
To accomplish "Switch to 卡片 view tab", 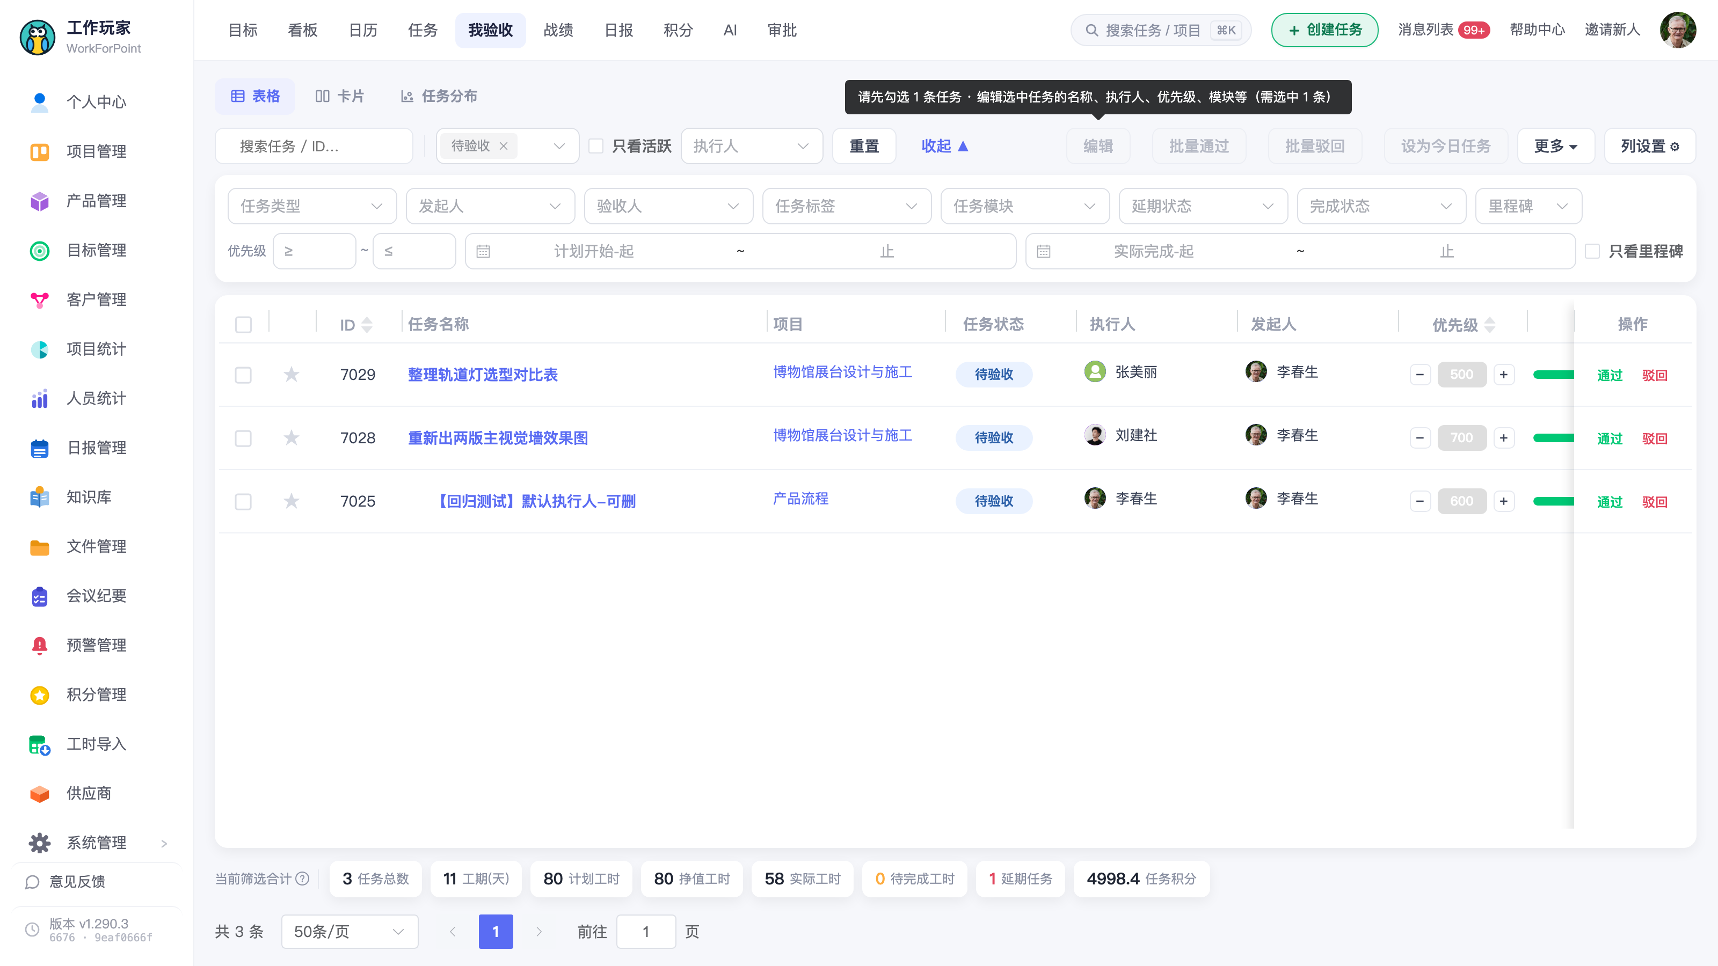I will (339, 96).
